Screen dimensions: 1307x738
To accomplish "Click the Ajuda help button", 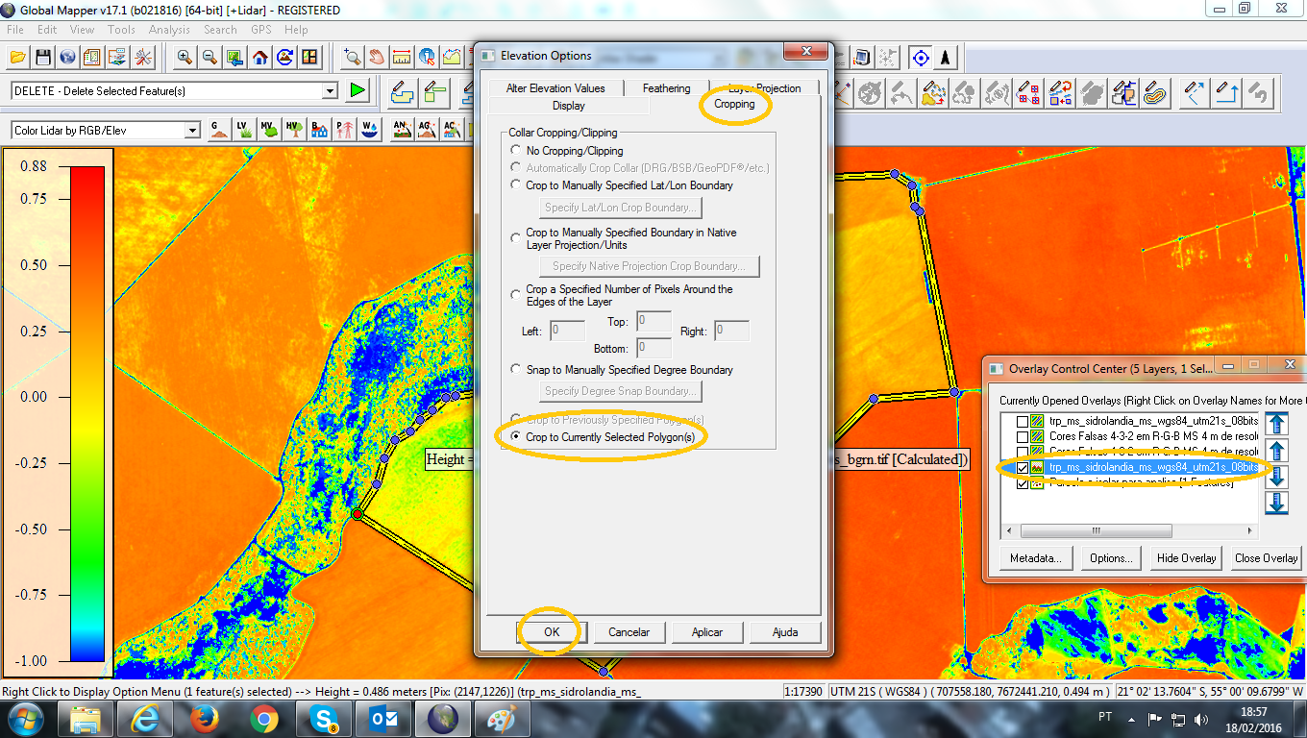I will click(x=785, y=632).
